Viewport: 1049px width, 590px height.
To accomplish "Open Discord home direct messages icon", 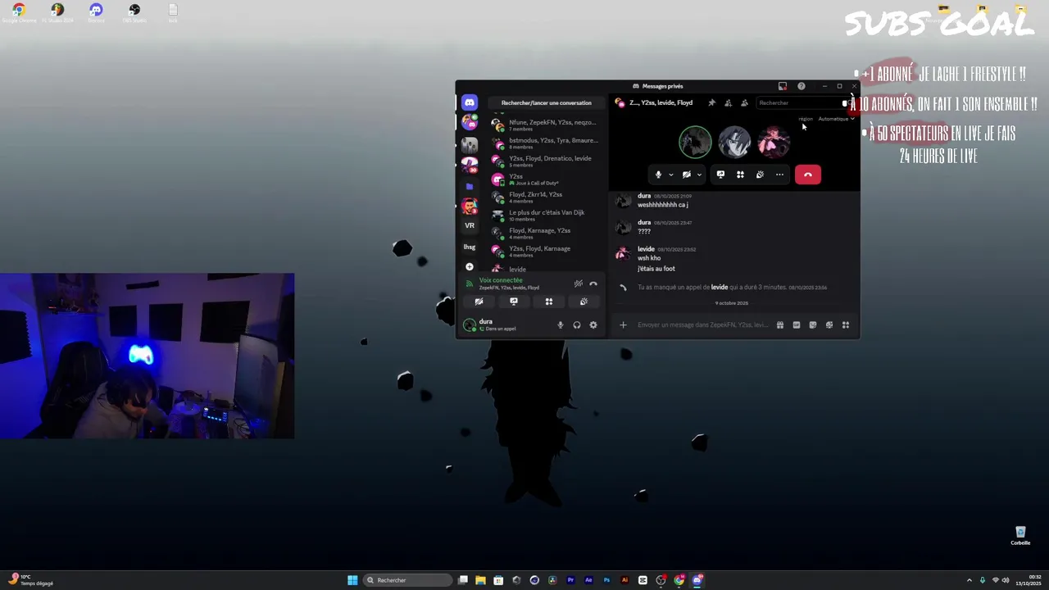I will pyautogui.click(x=470, y=102).
